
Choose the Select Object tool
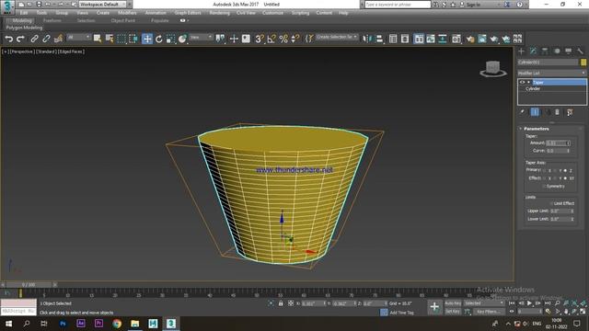click(x=98, y=39)
